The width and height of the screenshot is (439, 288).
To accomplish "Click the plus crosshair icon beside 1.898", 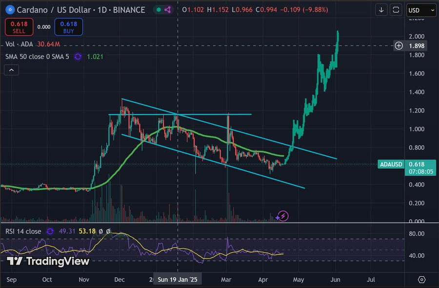I will [x=399, y=46].
